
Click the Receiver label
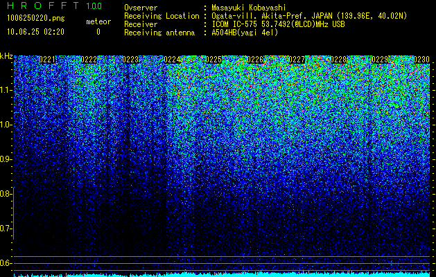[x=141, y=24]
